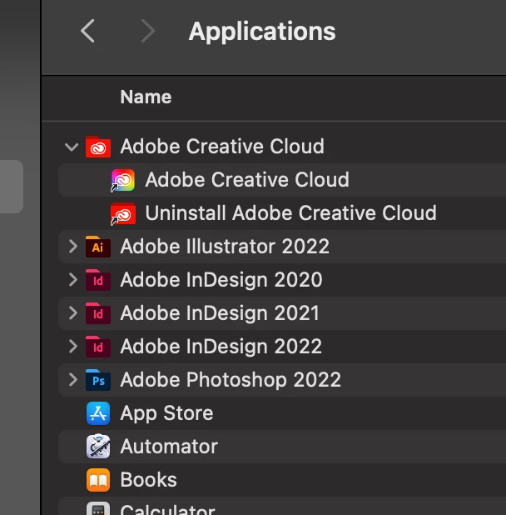The height and width of the screenshot is (515, 506).
Task: Click the Adobe InDesign 2021 name
Action: click(x=220, y=313)
